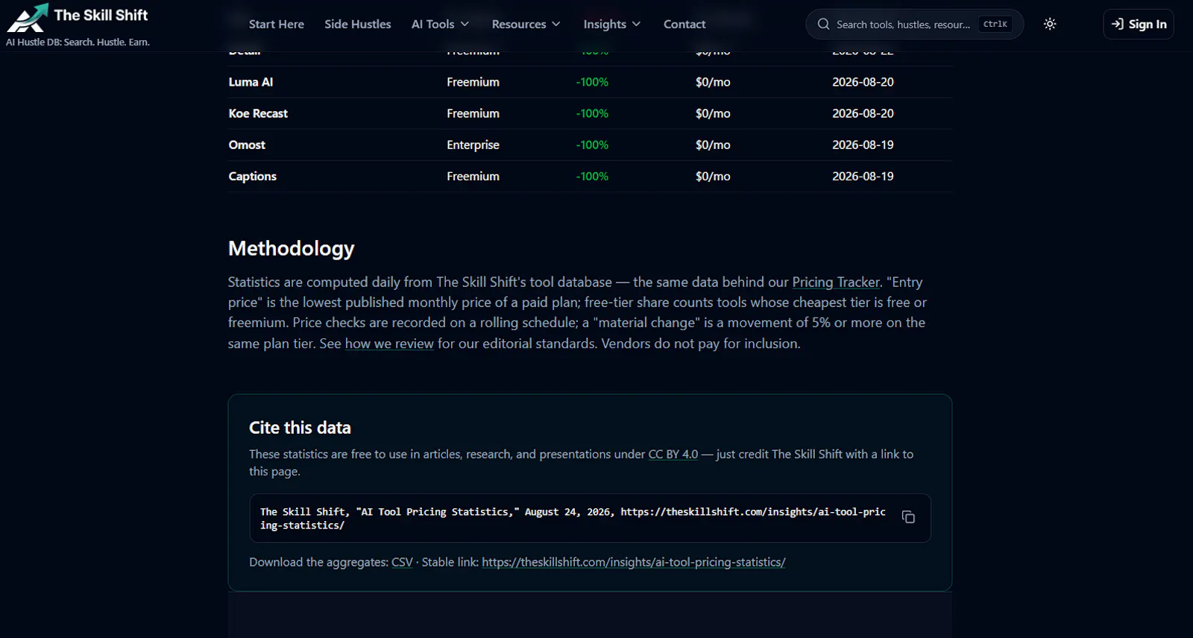Click the citation text code block

591,518
